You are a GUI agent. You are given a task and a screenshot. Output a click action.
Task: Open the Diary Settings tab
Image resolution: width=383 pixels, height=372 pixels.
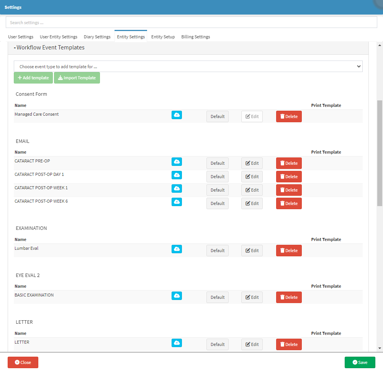(97, 37)
